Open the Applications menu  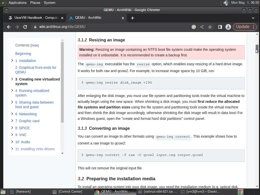[x=18, y=3]
